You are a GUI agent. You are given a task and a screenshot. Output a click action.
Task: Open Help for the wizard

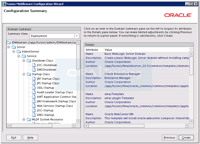pos(30,137)
